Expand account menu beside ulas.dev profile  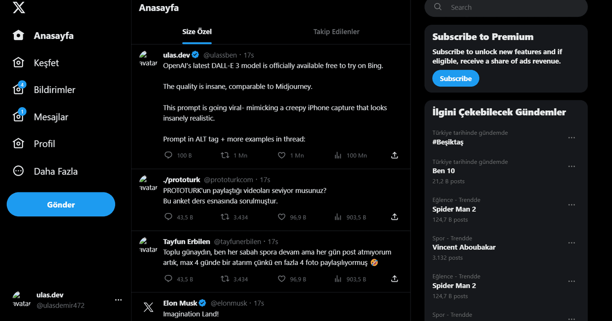[x=118, y=300]
